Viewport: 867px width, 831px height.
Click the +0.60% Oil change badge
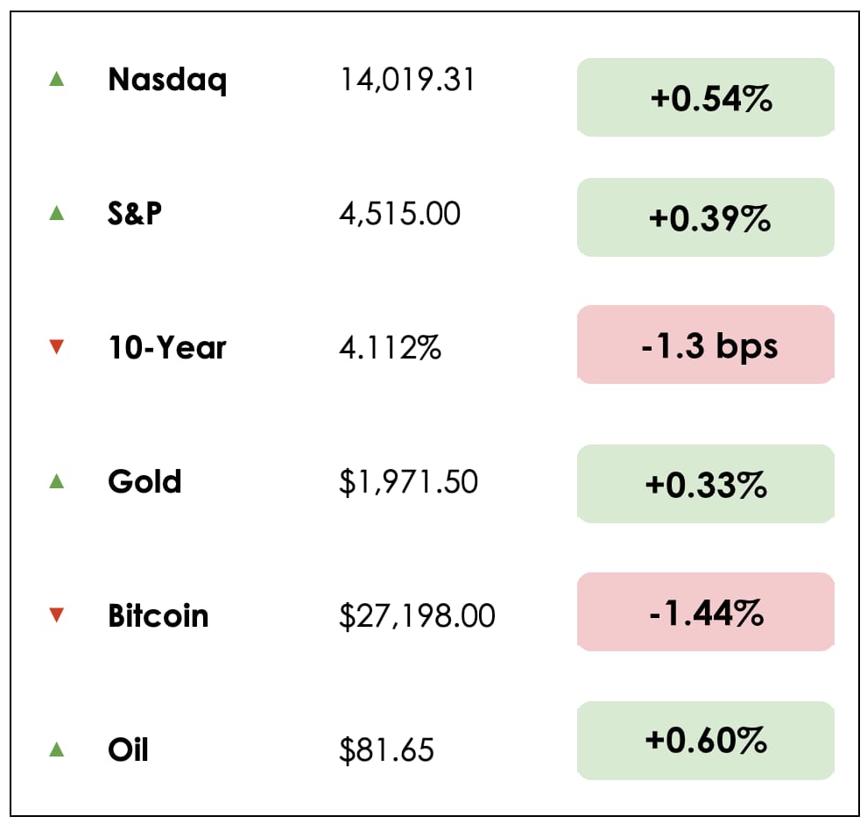(706, 741)
